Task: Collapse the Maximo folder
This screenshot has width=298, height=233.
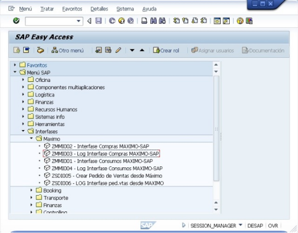Action: [x=32, y=139]
